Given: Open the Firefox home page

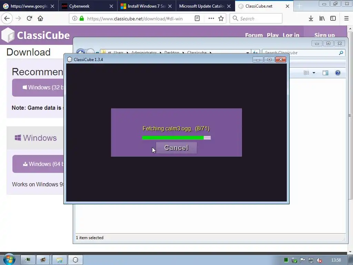Looking at the screenshot, I should click(40, 19).
